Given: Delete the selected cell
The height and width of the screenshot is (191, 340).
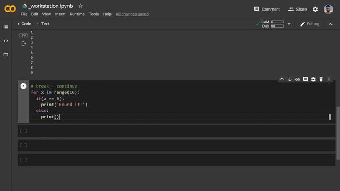Looking at the screenshot, I should pos(321,79).
